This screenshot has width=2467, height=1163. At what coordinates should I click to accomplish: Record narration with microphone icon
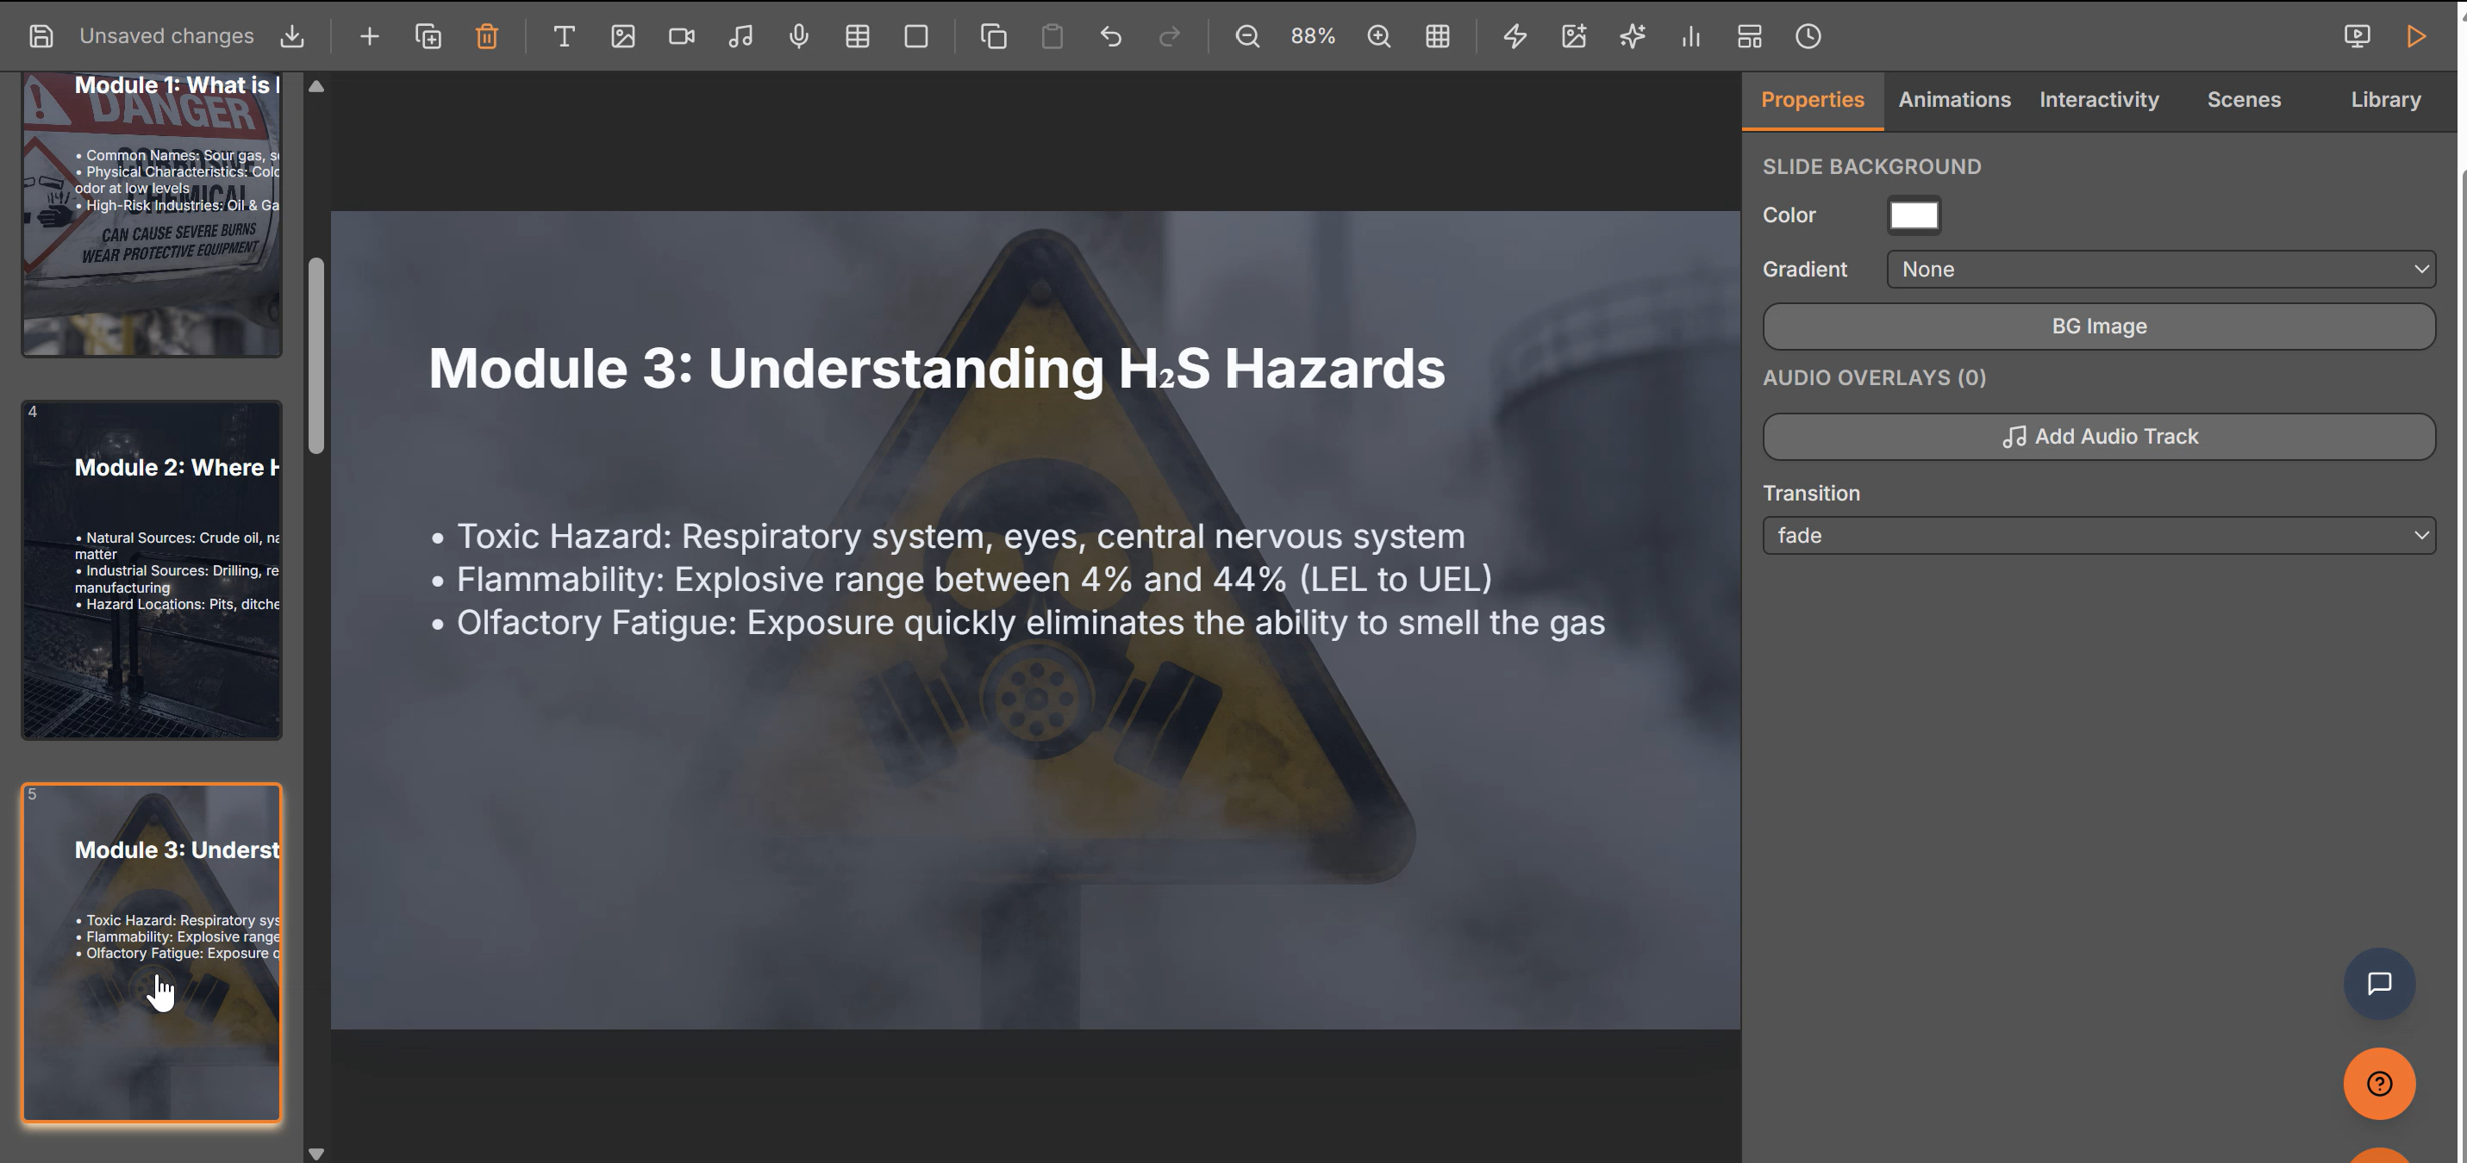[x=799, y=36]
